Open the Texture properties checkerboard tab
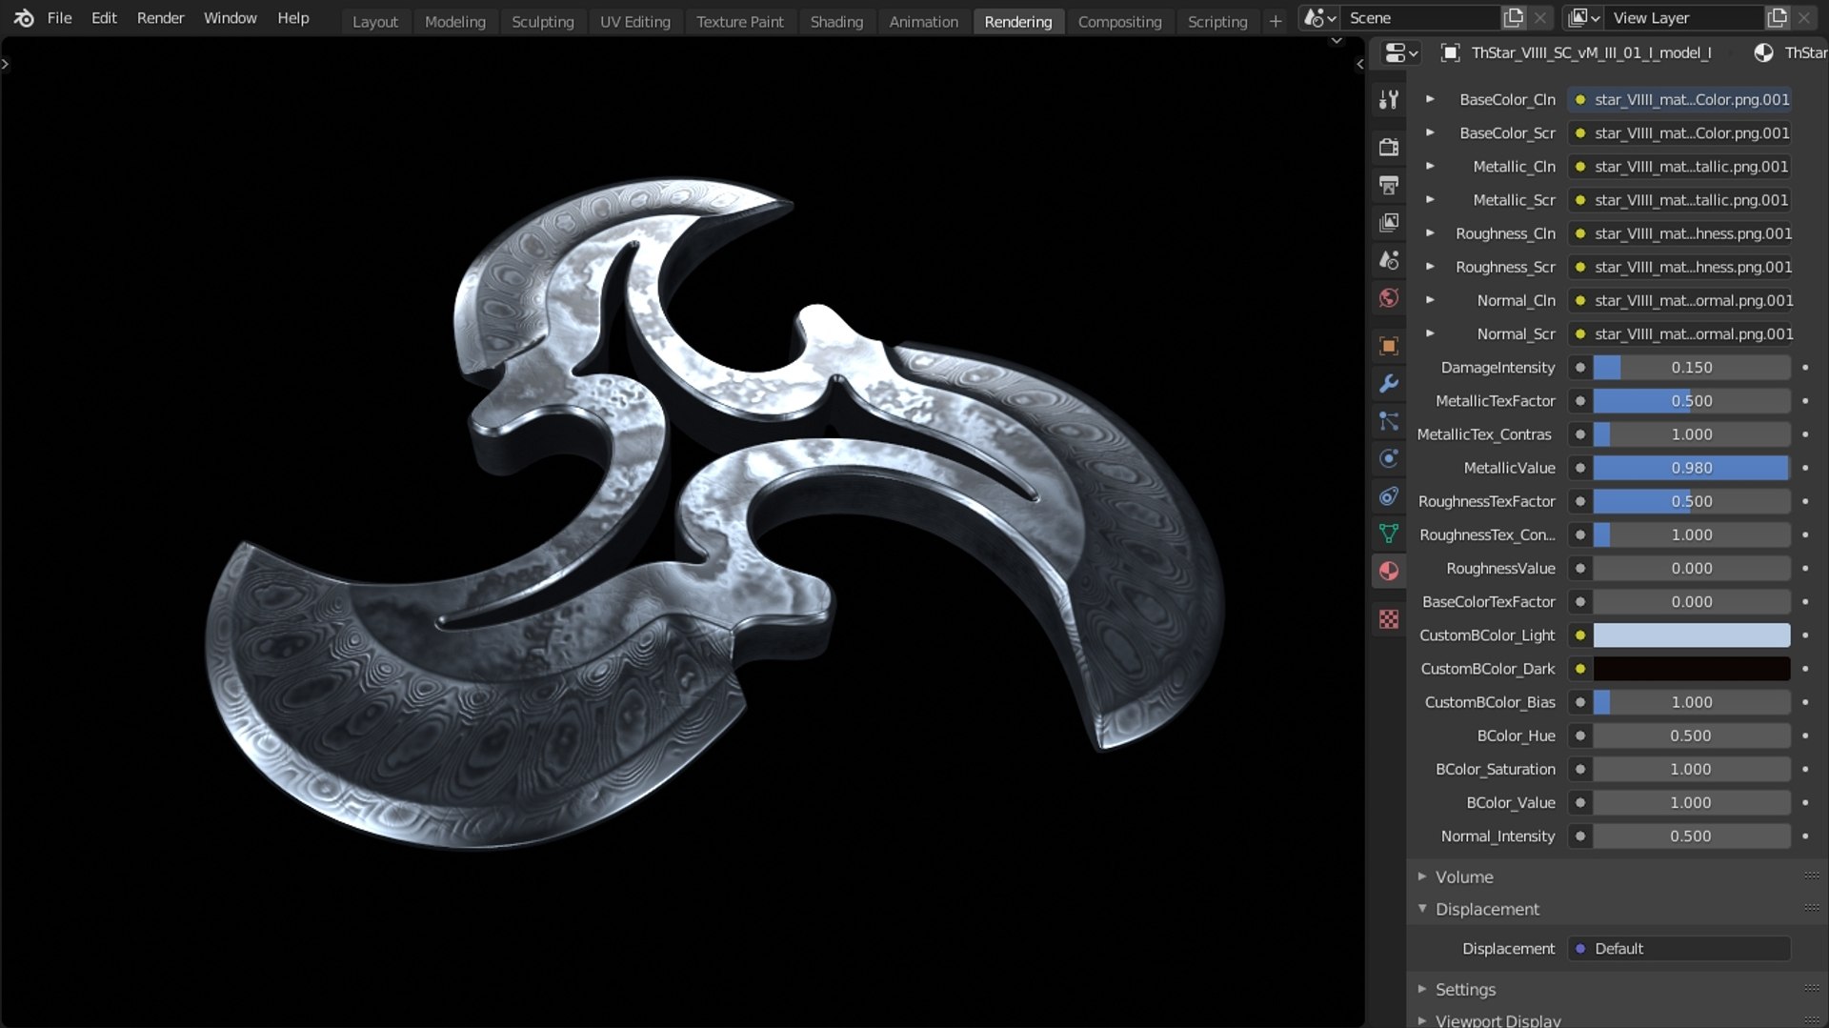 point(1389,619)
